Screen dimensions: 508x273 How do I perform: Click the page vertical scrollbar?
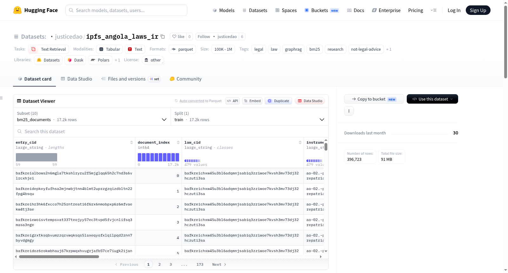click(505, 41)
